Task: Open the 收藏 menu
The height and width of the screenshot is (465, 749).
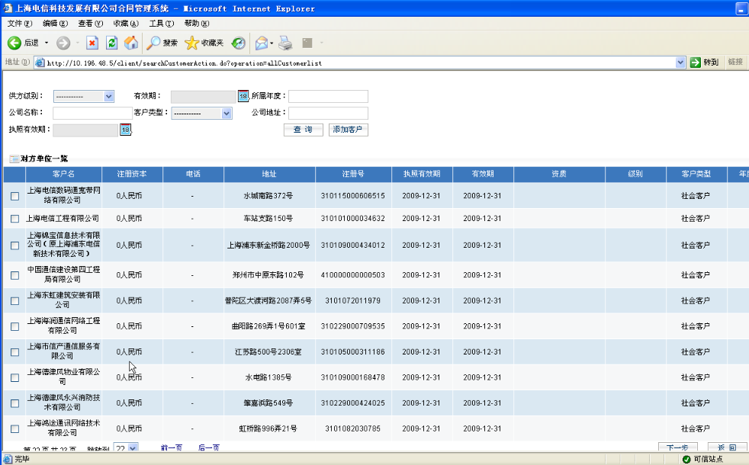Action: click(x=126, y=24)
